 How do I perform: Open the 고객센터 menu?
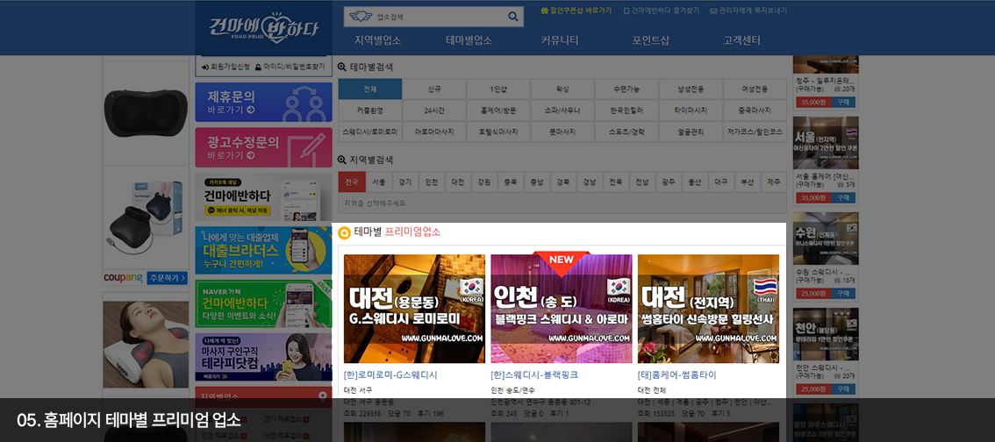741,40
